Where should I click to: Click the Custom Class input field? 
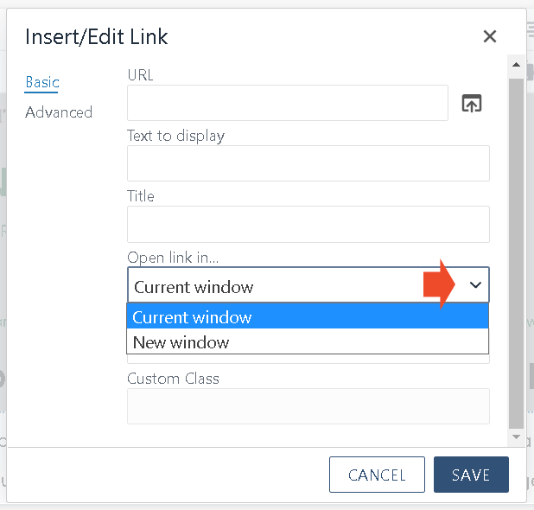[308, 406]
